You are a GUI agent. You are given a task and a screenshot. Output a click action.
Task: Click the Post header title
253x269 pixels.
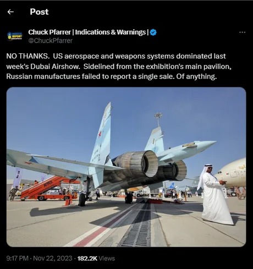pos(39,12)
